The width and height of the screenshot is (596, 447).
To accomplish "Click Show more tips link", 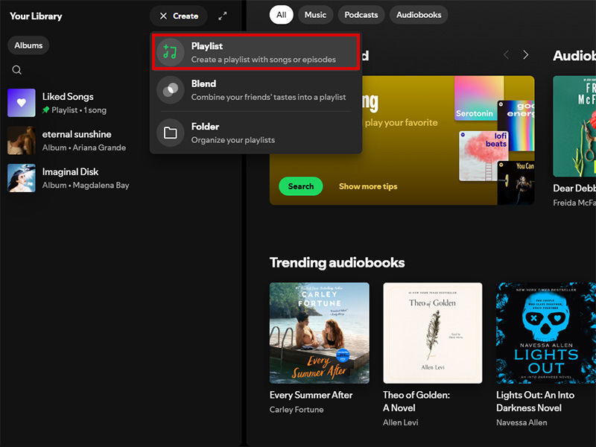I will (x=368, y=186).
